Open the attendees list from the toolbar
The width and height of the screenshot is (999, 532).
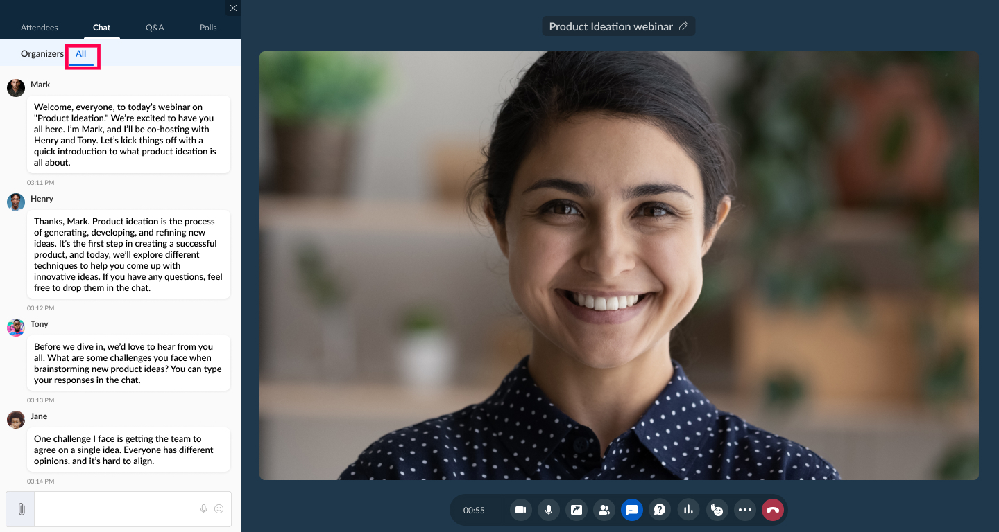(604, 510)
